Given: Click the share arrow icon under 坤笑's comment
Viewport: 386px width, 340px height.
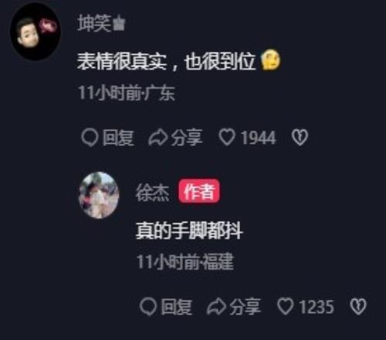Looking at the screenshot, I should [x=157, y=138].
